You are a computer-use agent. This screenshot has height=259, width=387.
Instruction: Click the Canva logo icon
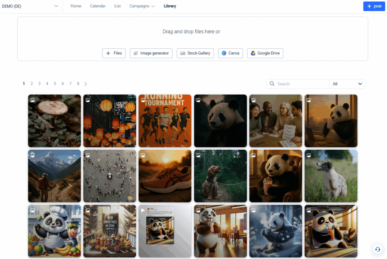tap(224, 53)
